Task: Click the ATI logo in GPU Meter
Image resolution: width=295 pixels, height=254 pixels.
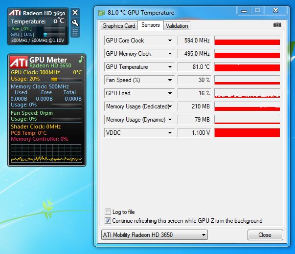Action: click(19, 62)
